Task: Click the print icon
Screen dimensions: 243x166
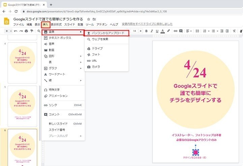Action: (26, 31)
